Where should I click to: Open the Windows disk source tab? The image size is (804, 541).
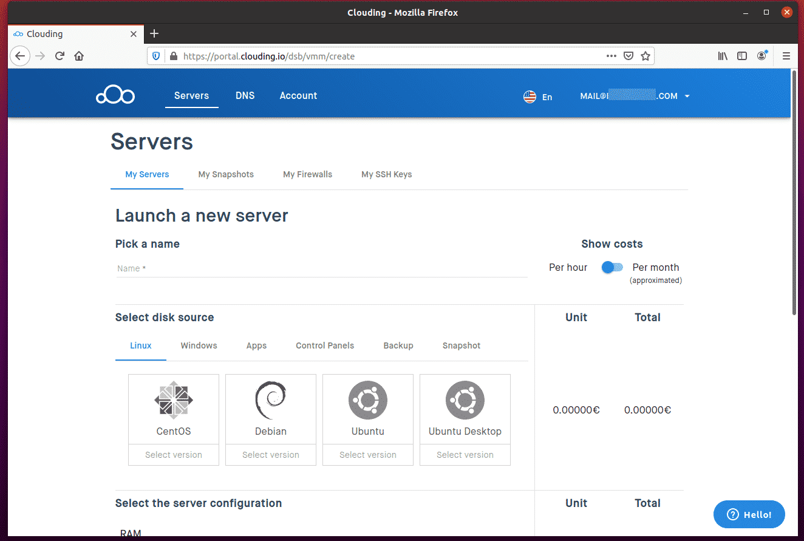(x=199, y=345)
